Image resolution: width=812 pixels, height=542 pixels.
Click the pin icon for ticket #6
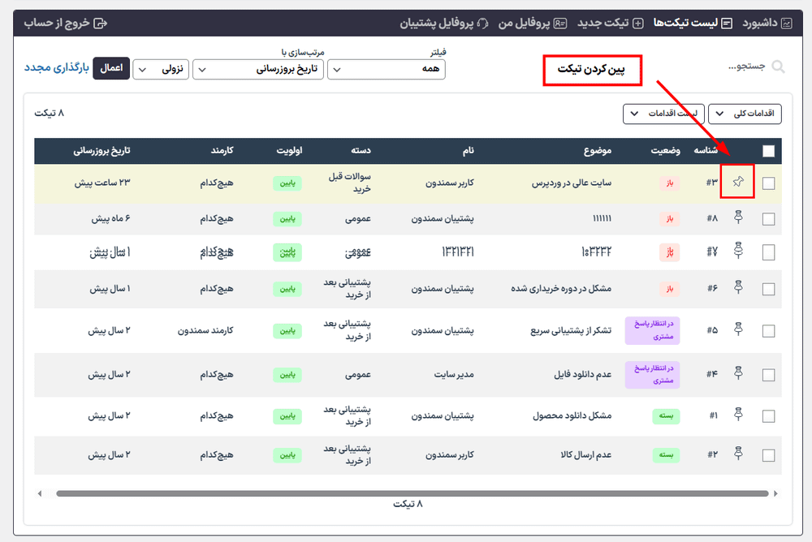(737, 286)
